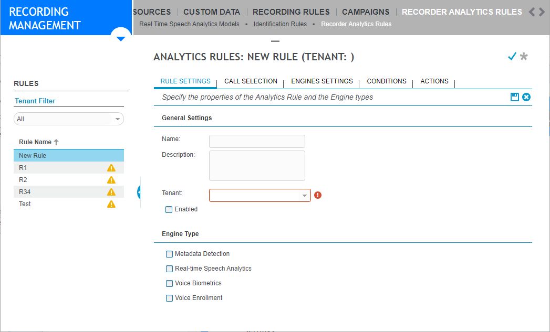The image size is (550, 332).
Task: Click the gray asterisk icon in the header
Action: [525, 56]
